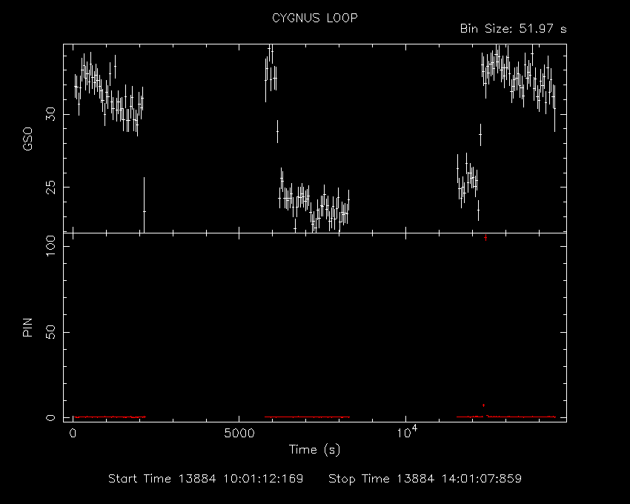Select the Bin Size: 51.97 s label

point(513,29)
